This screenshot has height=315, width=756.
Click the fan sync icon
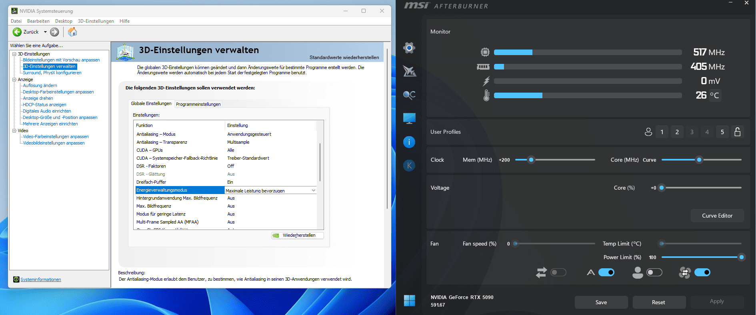685,273
